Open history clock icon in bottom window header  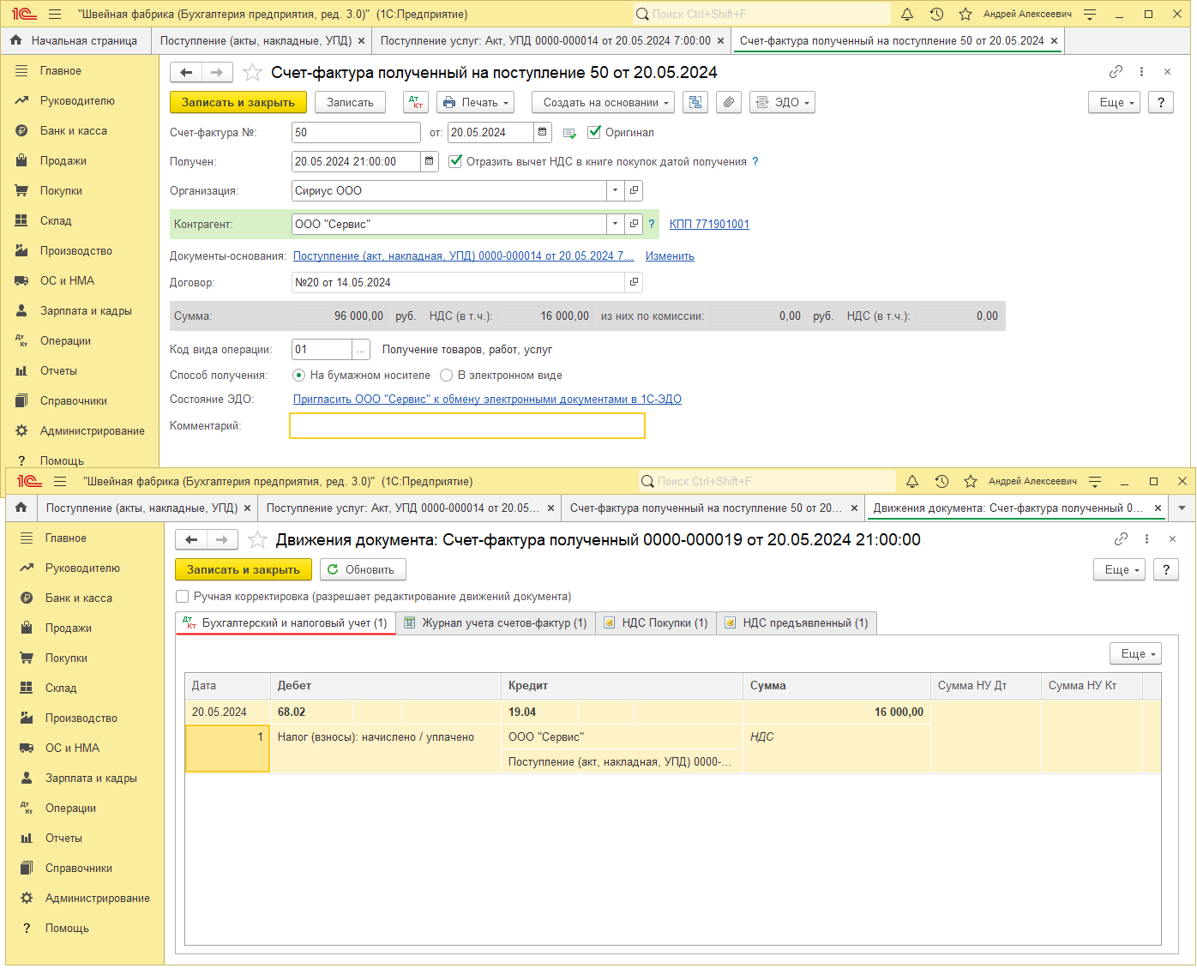(941, 481)
